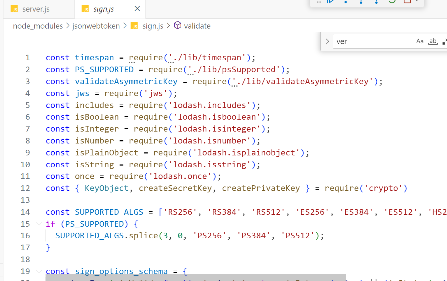This screenshot has width=447, height=281.
Task: Click 'KeyObject' on line 12
Action: (x=106, y=188)
